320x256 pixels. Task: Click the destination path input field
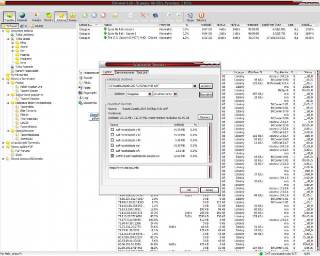150,86
